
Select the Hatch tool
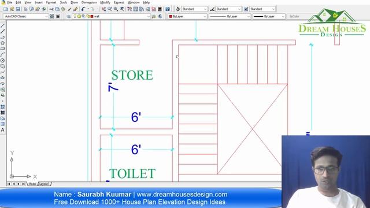tap(2, 107)
